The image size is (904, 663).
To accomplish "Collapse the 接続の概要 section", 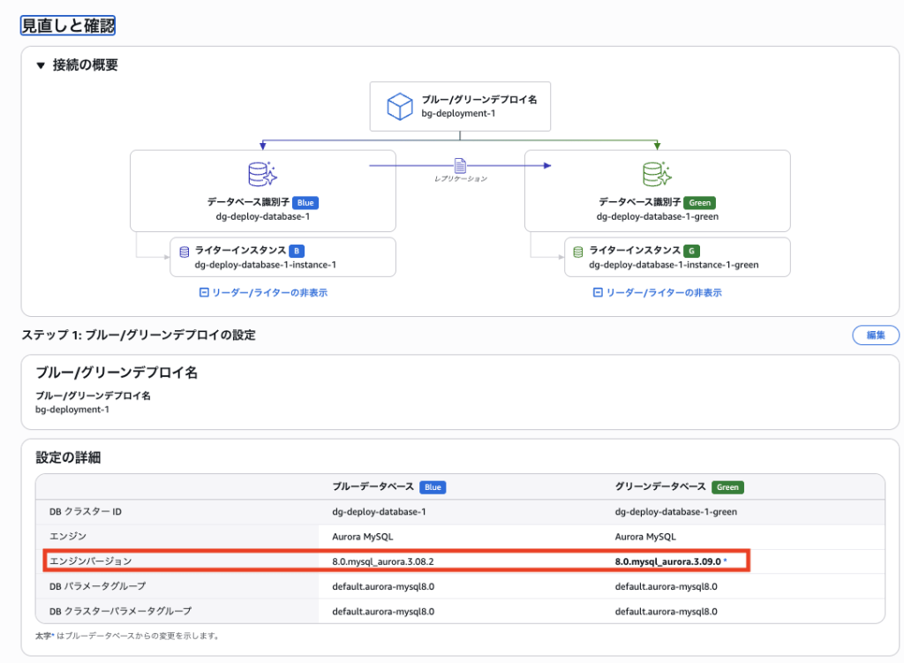I will tap(41, 65).
